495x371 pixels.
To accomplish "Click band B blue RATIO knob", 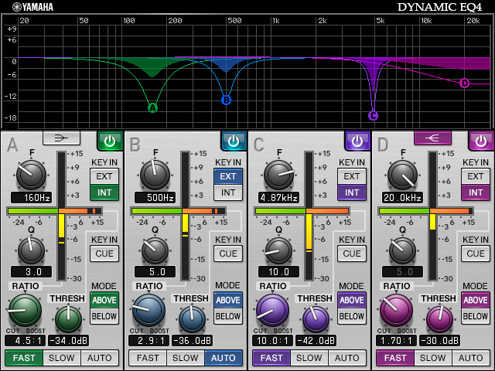I will click(x=148, y=311).
